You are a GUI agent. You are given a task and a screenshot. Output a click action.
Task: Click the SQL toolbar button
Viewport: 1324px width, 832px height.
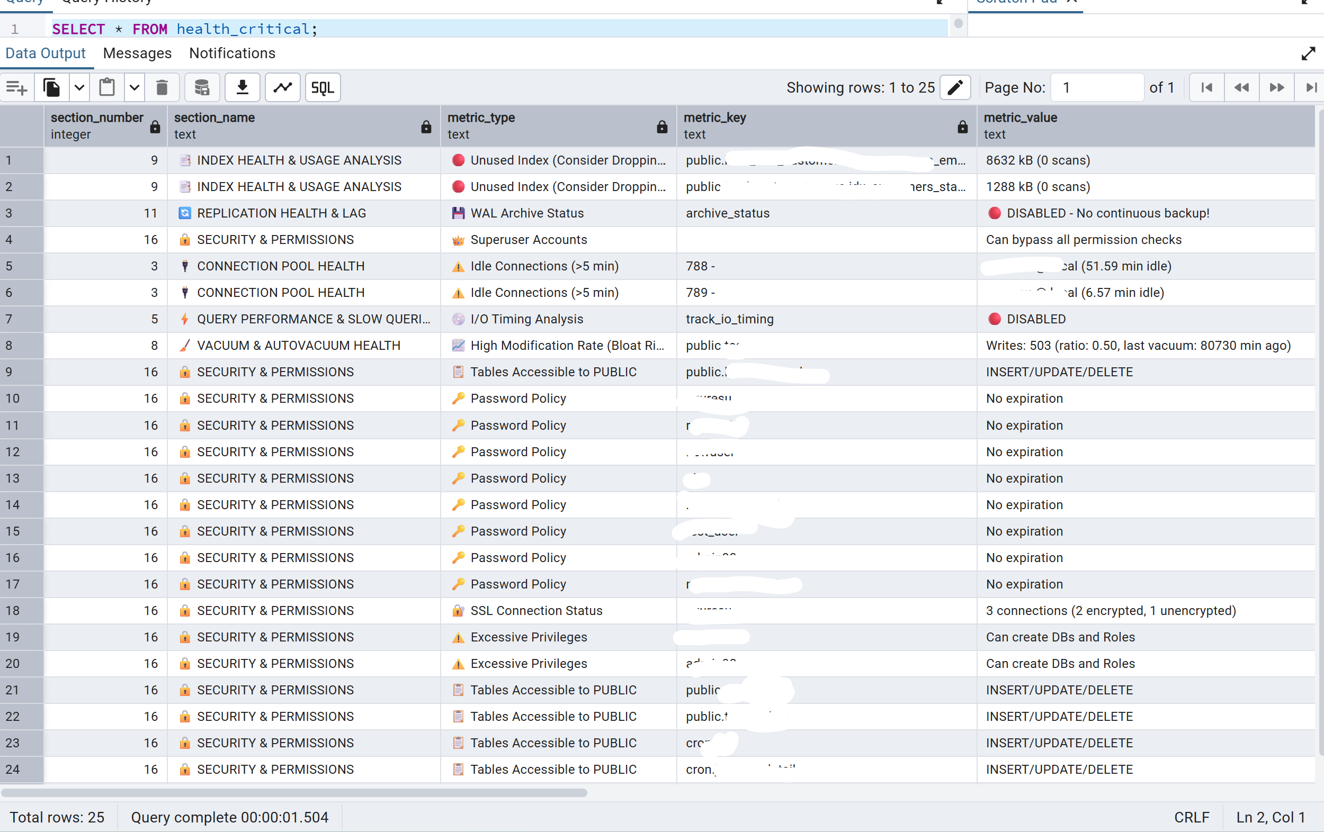coord(323,87)
